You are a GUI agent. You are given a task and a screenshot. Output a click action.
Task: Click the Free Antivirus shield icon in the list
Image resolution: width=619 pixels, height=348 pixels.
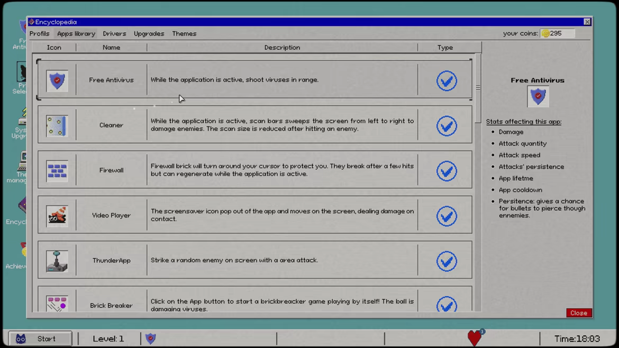(57, 81)
